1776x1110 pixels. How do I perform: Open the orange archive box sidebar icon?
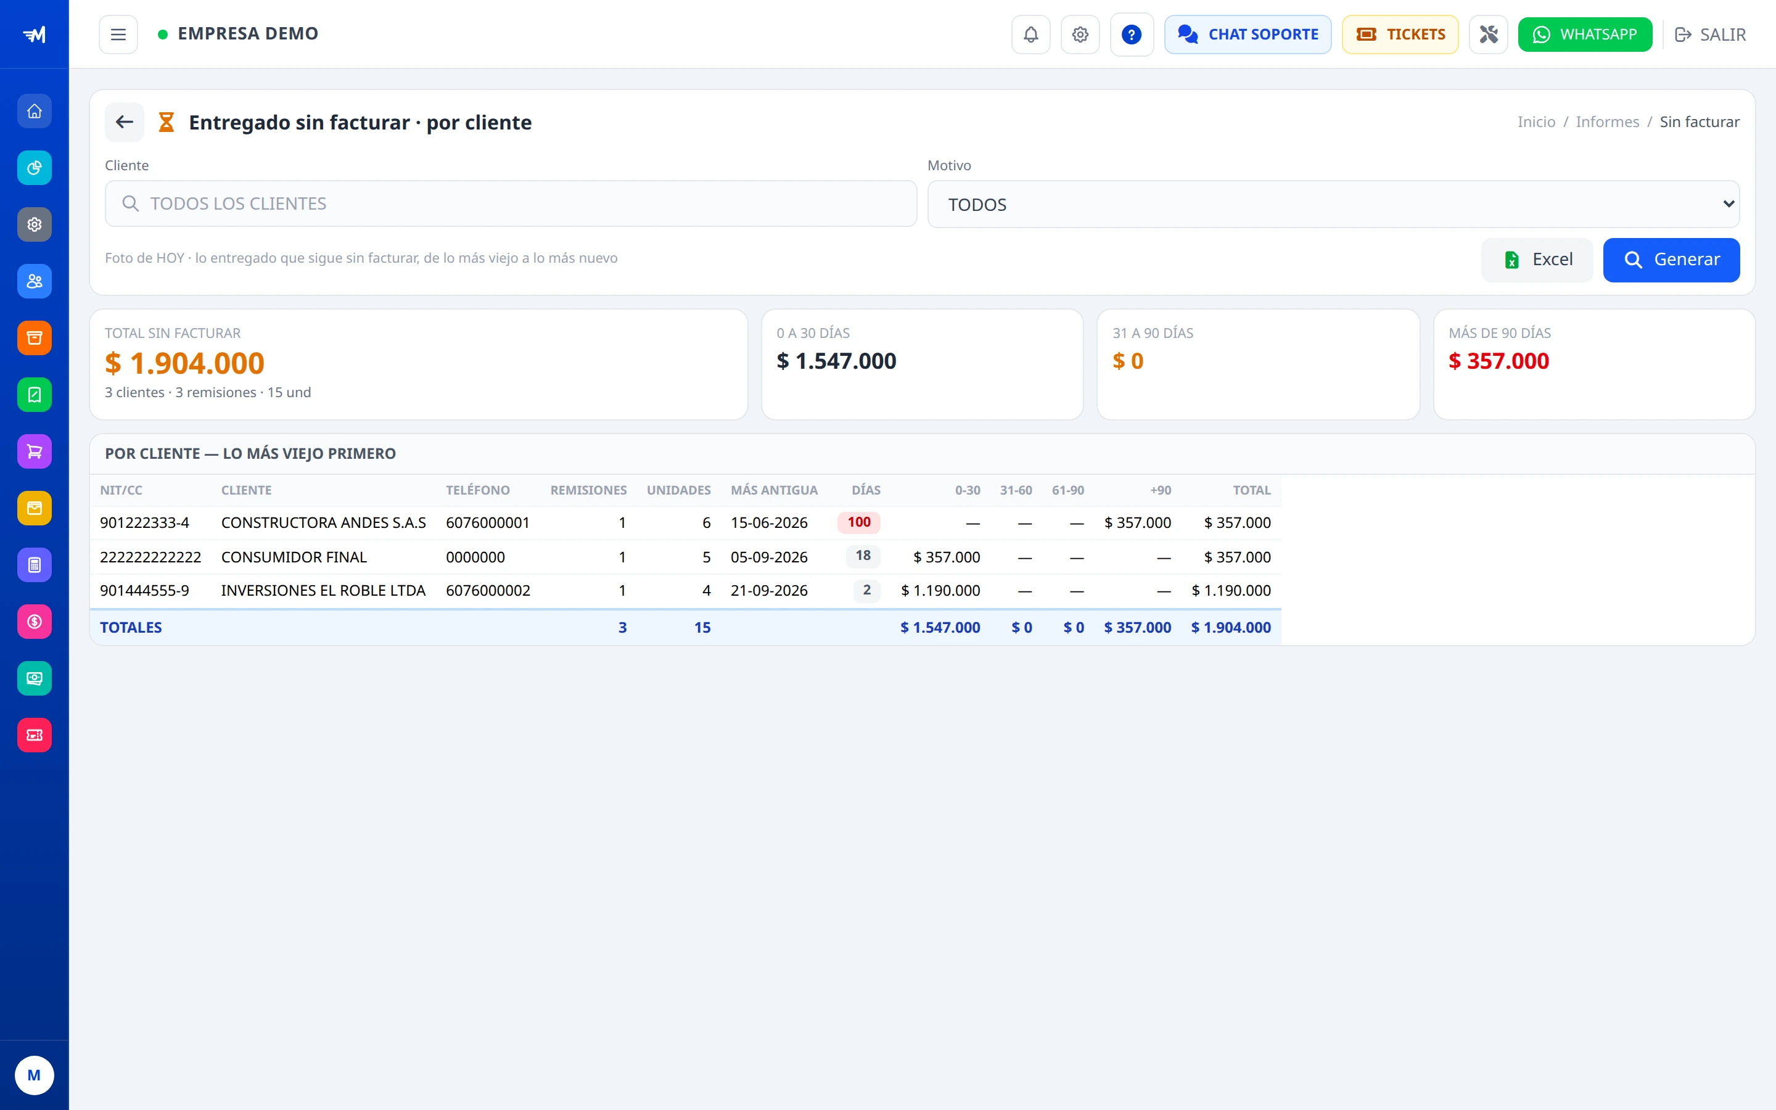click(35, 338)
